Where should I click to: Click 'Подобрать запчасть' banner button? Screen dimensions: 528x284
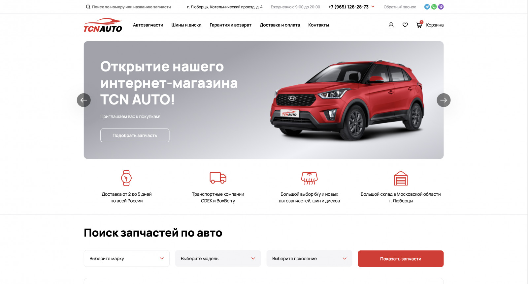point(135,135)
